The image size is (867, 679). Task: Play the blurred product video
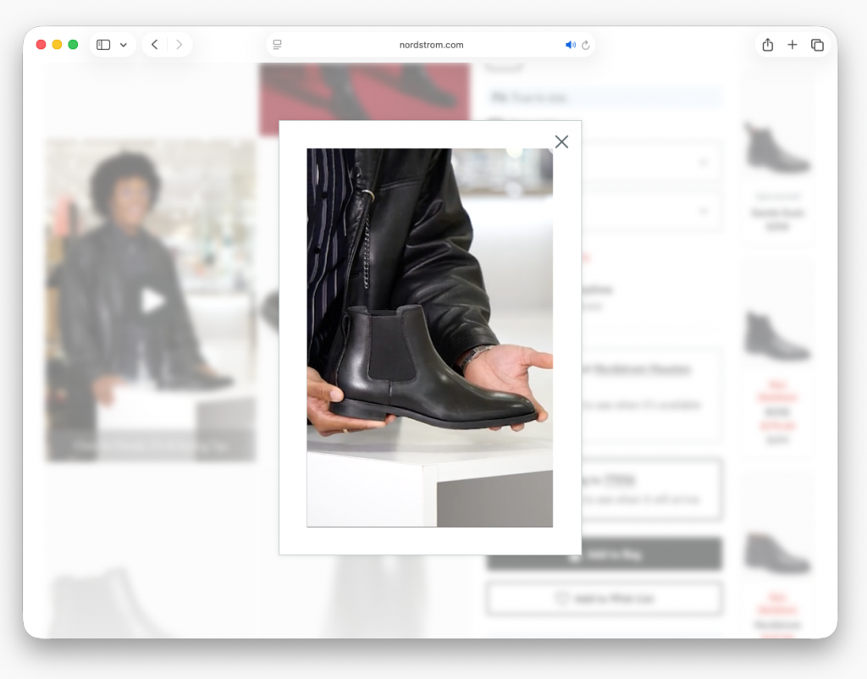click(152, 301)
